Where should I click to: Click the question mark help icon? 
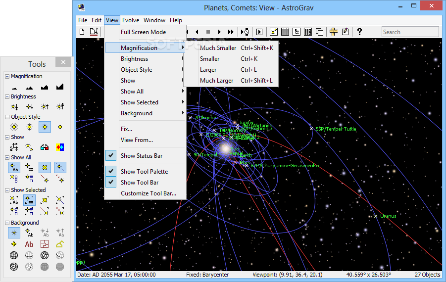coord(359,32)
